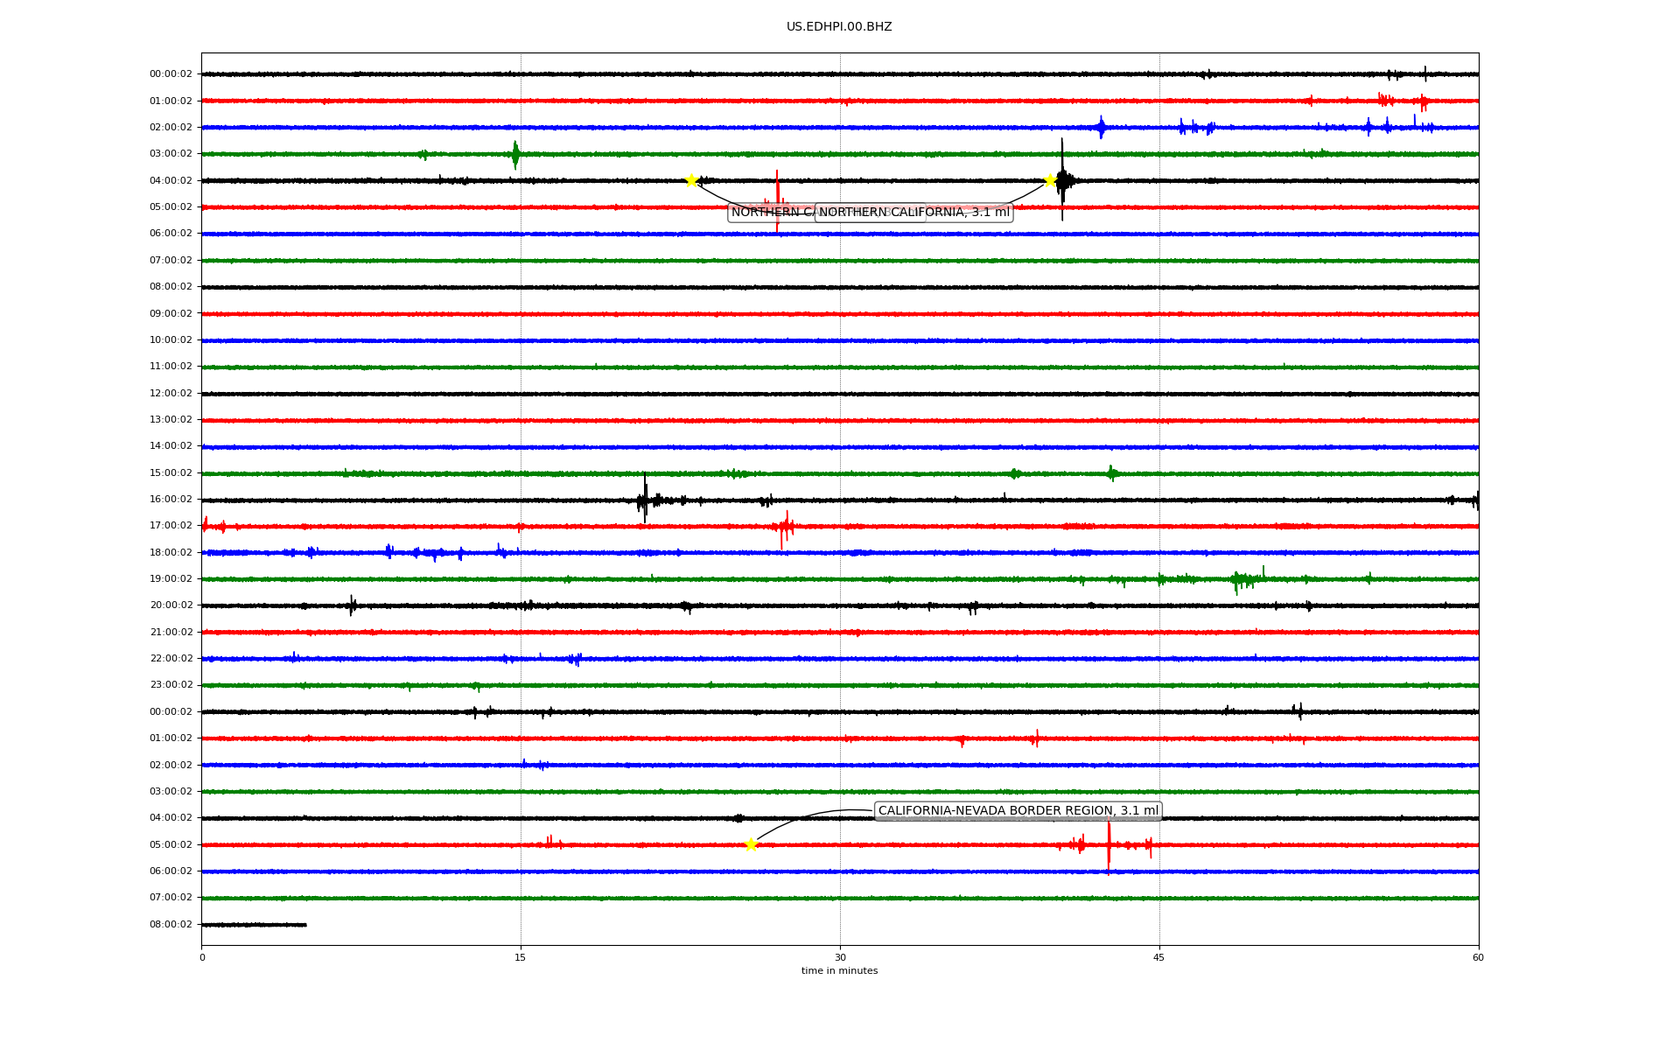
Task: Click the short black trace segment on the last row
Action: point(254,925)
